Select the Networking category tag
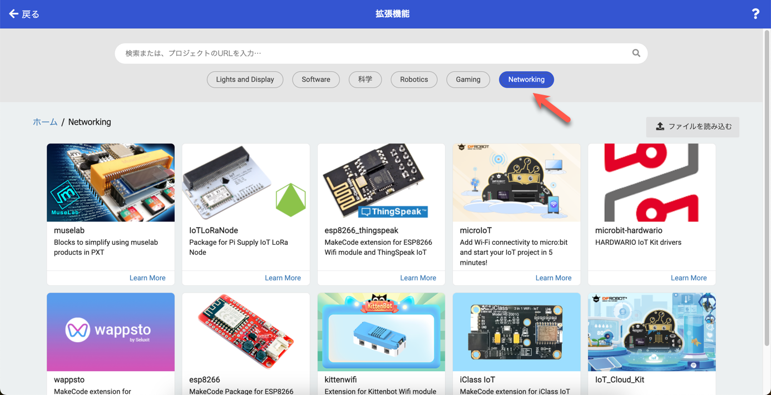This screenshot has height=395, width=771. click(526, 80)
